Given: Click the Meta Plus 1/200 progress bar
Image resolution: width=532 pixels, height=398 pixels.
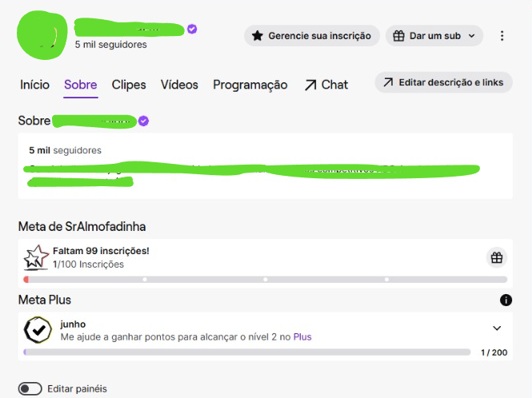Looking at the screenshot, I should (x=247, y=352).
